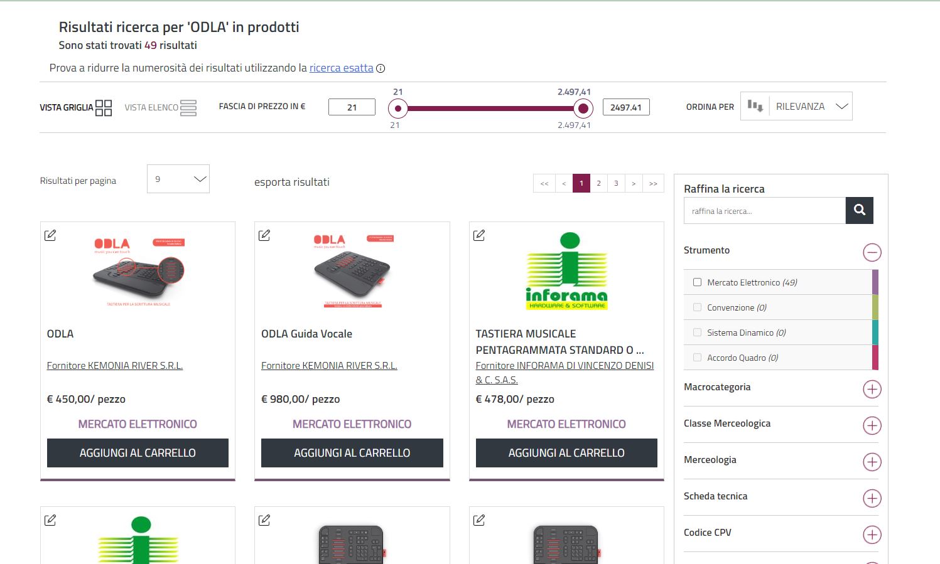Open the ricerca esatta link
Screen dimensions: 940x564
(x=341, y=68)
